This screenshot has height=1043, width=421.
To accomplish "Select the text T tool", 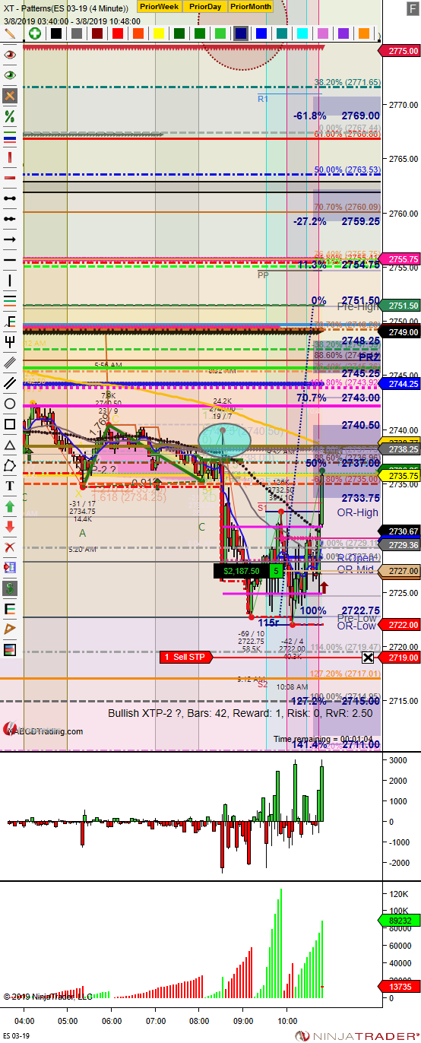I will point(10,486).
